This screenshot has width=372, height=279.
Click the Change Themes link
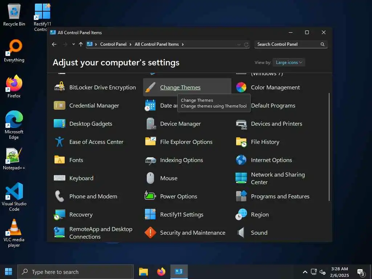[x=180, y=87]
